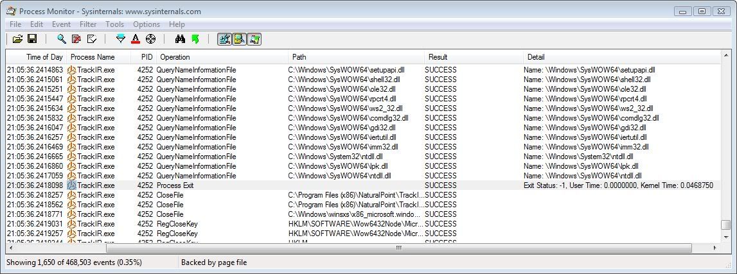The height and width of the screenshot is (274, 737).
Task: Click QueryNameInformationFile in the rpcrt4.dll row
Action: coord(196,99)
